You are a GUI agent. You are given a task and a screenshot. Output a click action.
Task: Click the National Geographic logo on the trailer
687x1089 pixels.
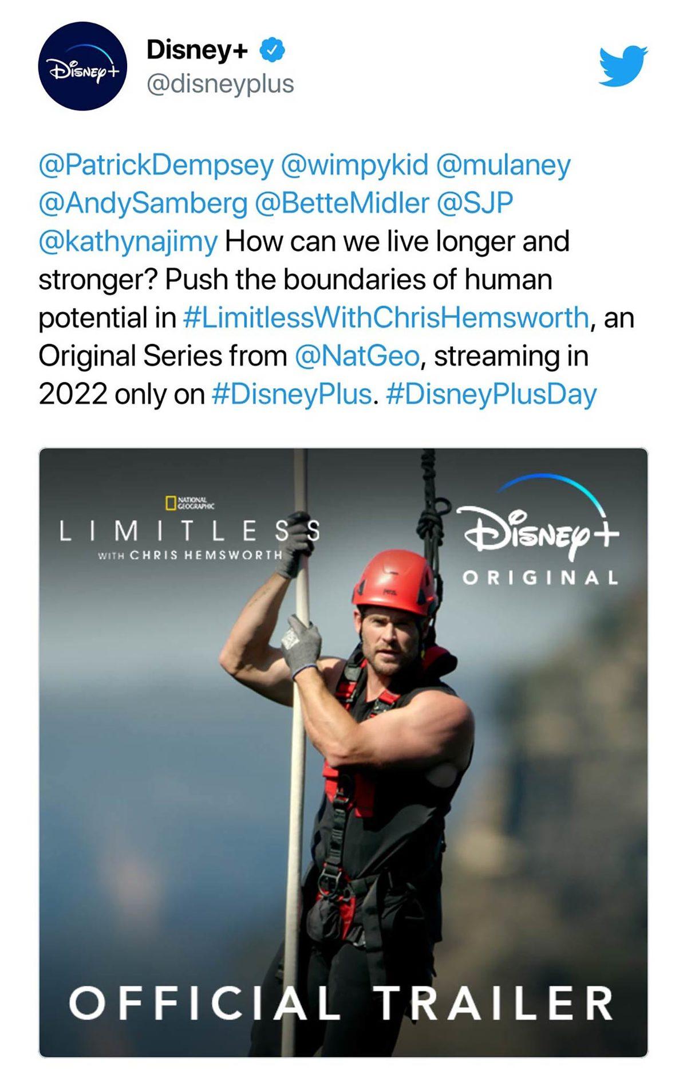click(x=189, y=503)
